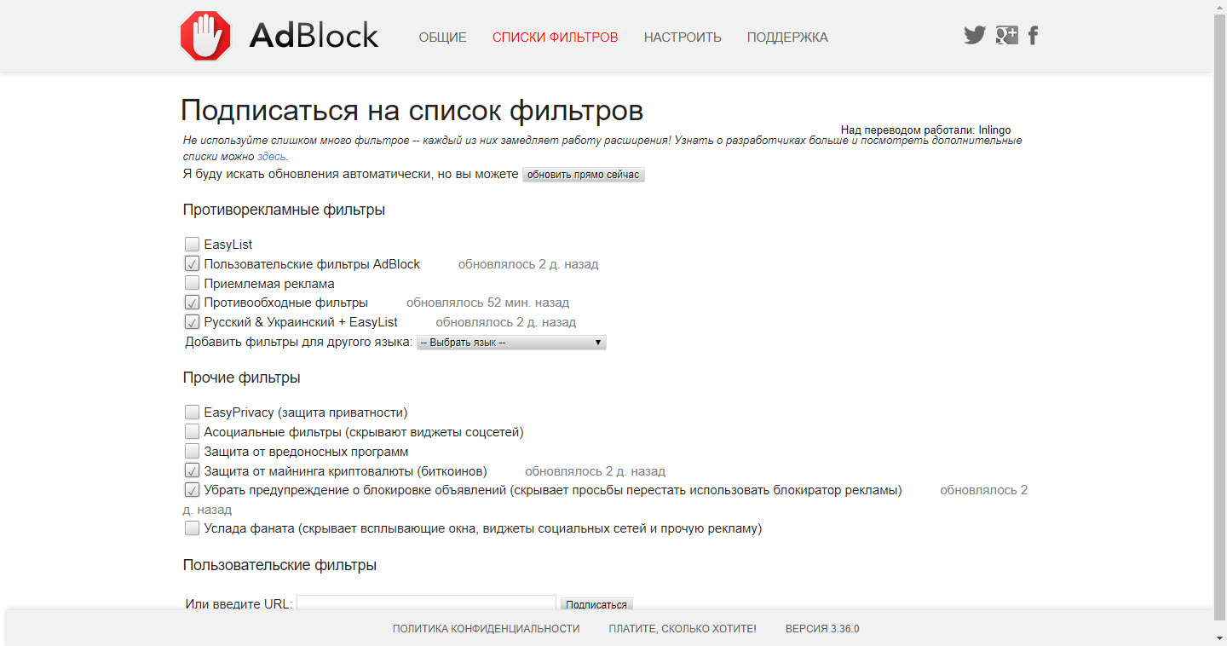Click the scrollbar down arrow
Image resolution: width=1227 pixels, height=646 pixels.
1219,638
